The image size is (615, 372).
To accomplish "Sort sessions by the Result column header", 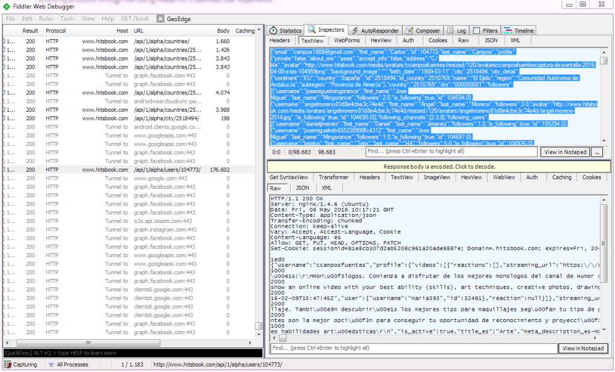I will [30, 31].
